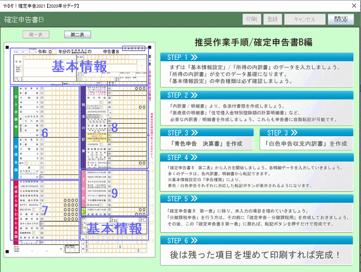Screen dimensions: 361x272
Task: Open the STEP. 4 header banner
Action: tap(257, 157)
